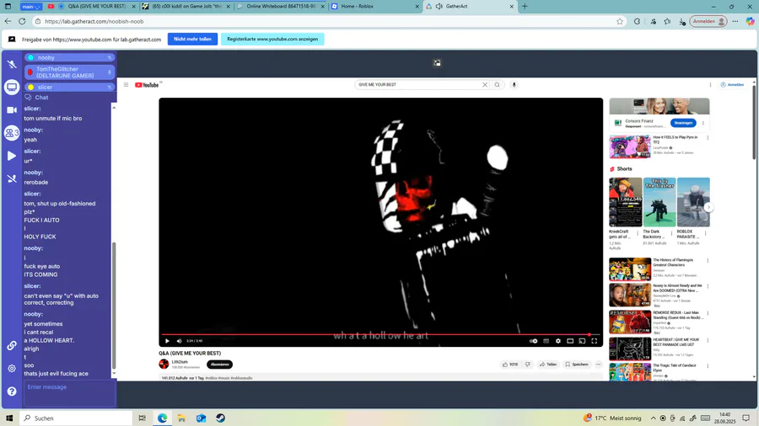Open History of Flamingo's Greatest Characters video
The height and width of the screenshot is (426, 759).
tap(630, 269)
